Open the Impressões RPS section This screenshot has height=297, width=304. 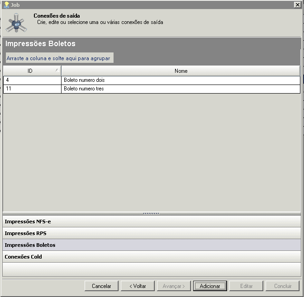pos(152,233)
